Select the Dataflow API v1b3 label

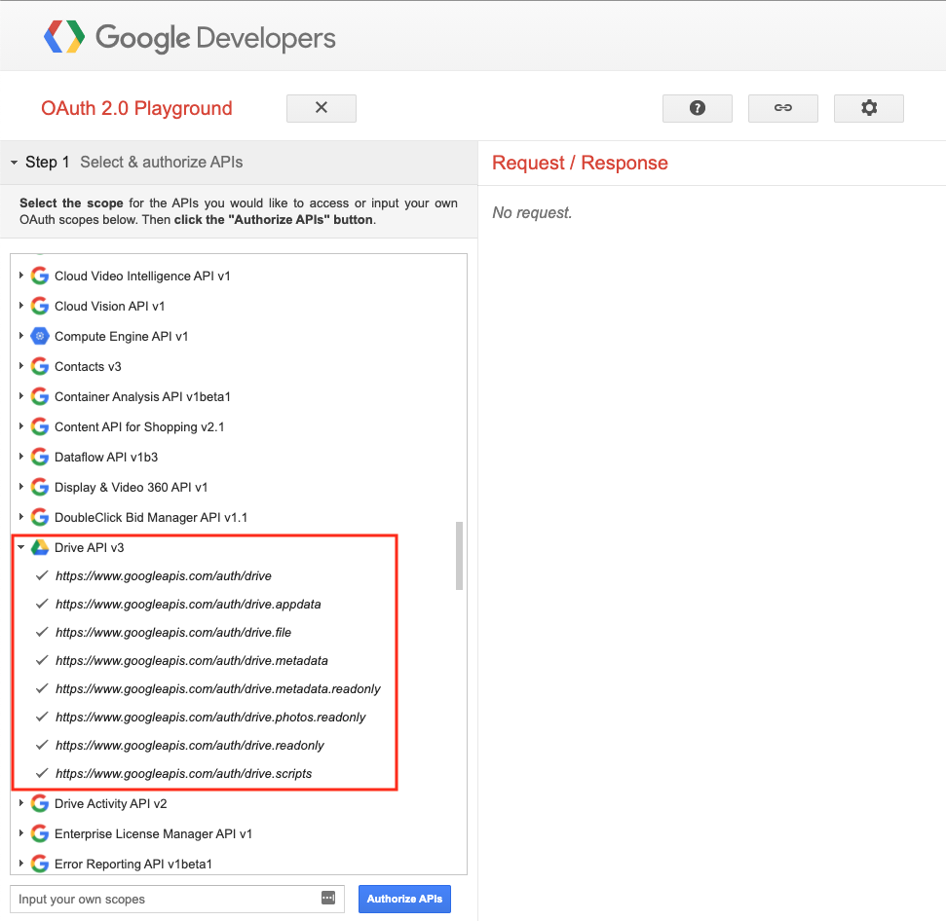coord(106,457)
